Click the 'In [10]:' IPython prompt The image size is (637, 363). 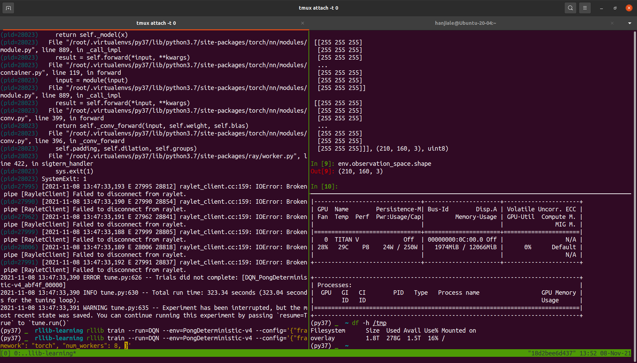pos(324,186)
